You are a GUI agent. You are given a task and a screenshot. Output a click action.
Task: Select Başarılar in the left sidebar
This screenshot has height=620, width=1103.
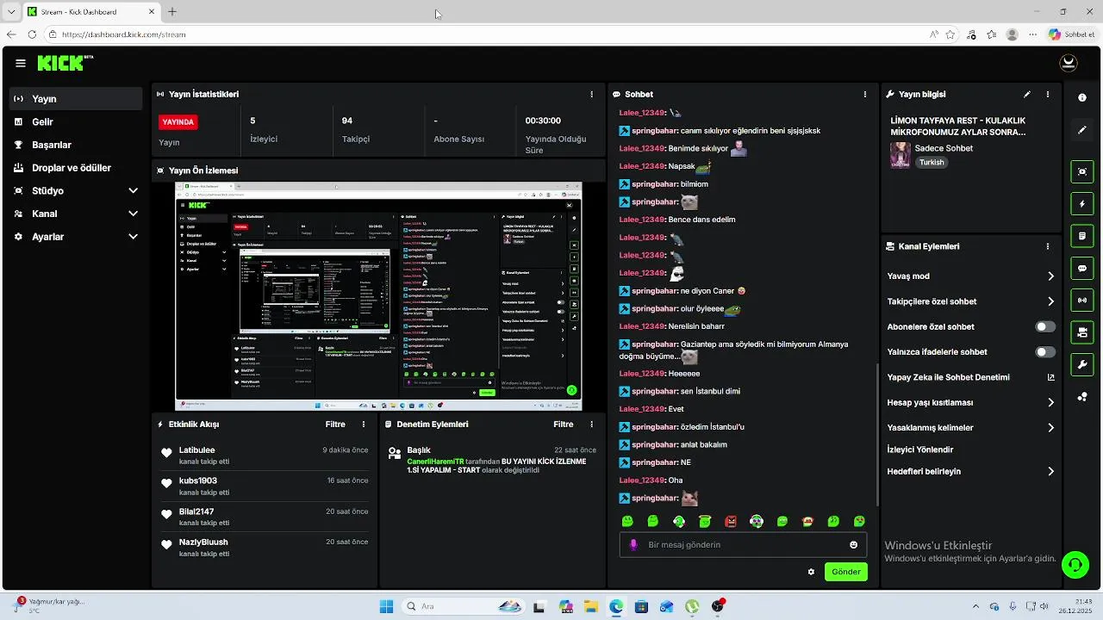click(x=76, y=145)
